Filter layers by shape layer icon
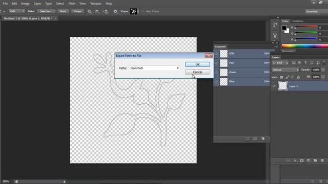The width and height of the screenshot is (328, 184). (x=312, y=63)
